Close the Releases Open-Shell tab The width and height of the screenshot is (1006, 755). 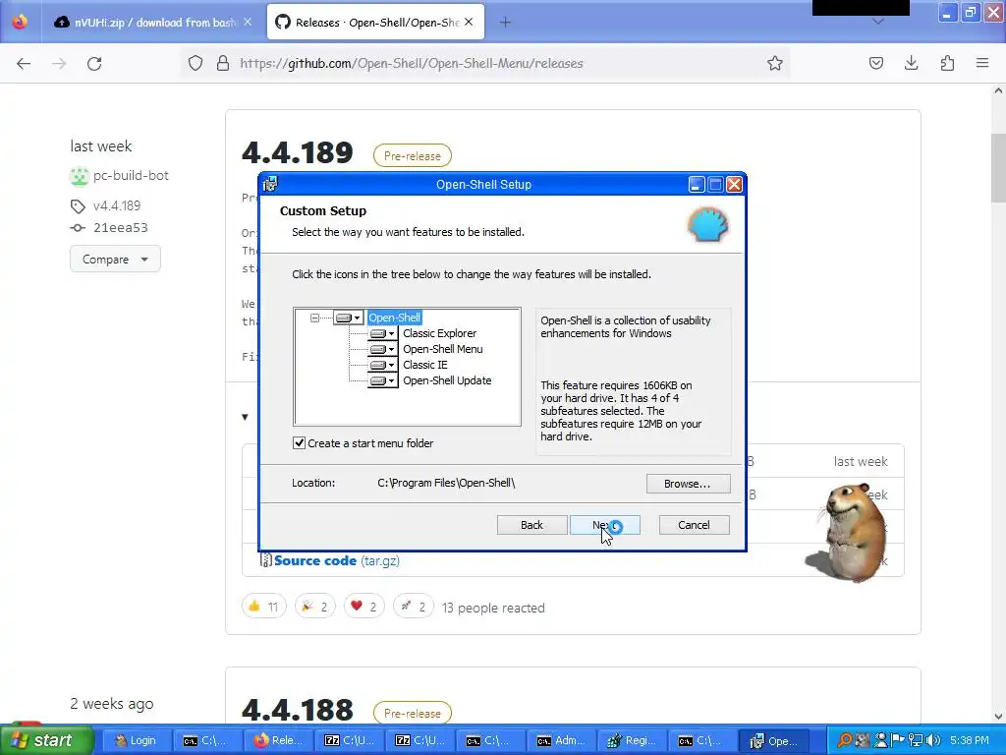click(x=469, y=23)
